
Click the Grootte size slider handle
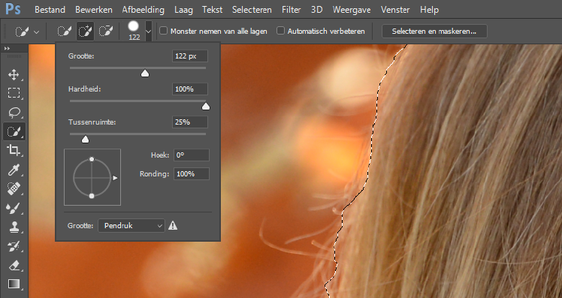pos(145,74)
